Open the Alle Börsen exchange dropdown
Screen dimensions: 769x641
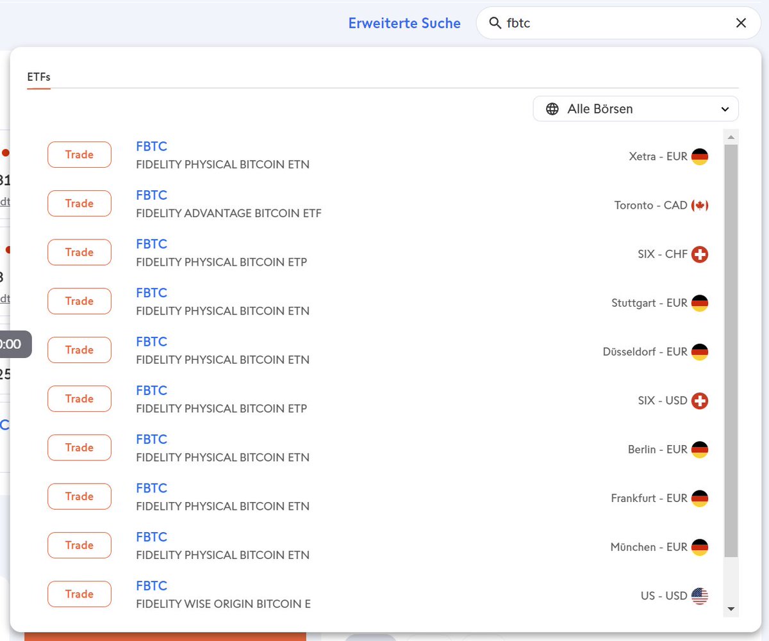click(x=636, y=109)
